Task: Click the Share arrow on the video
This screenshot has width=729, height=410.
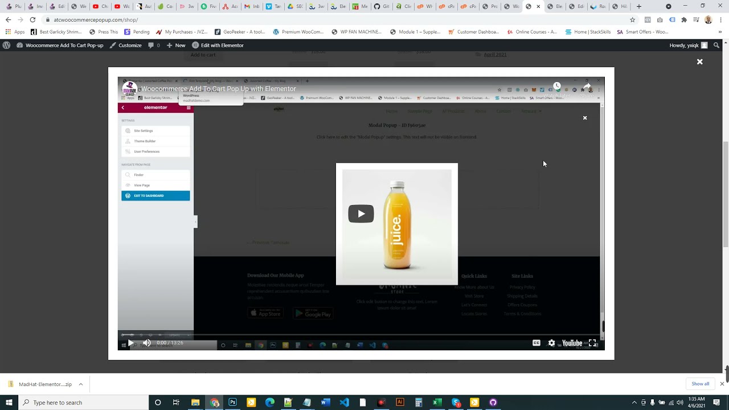Action: click(x=587, y=87)
